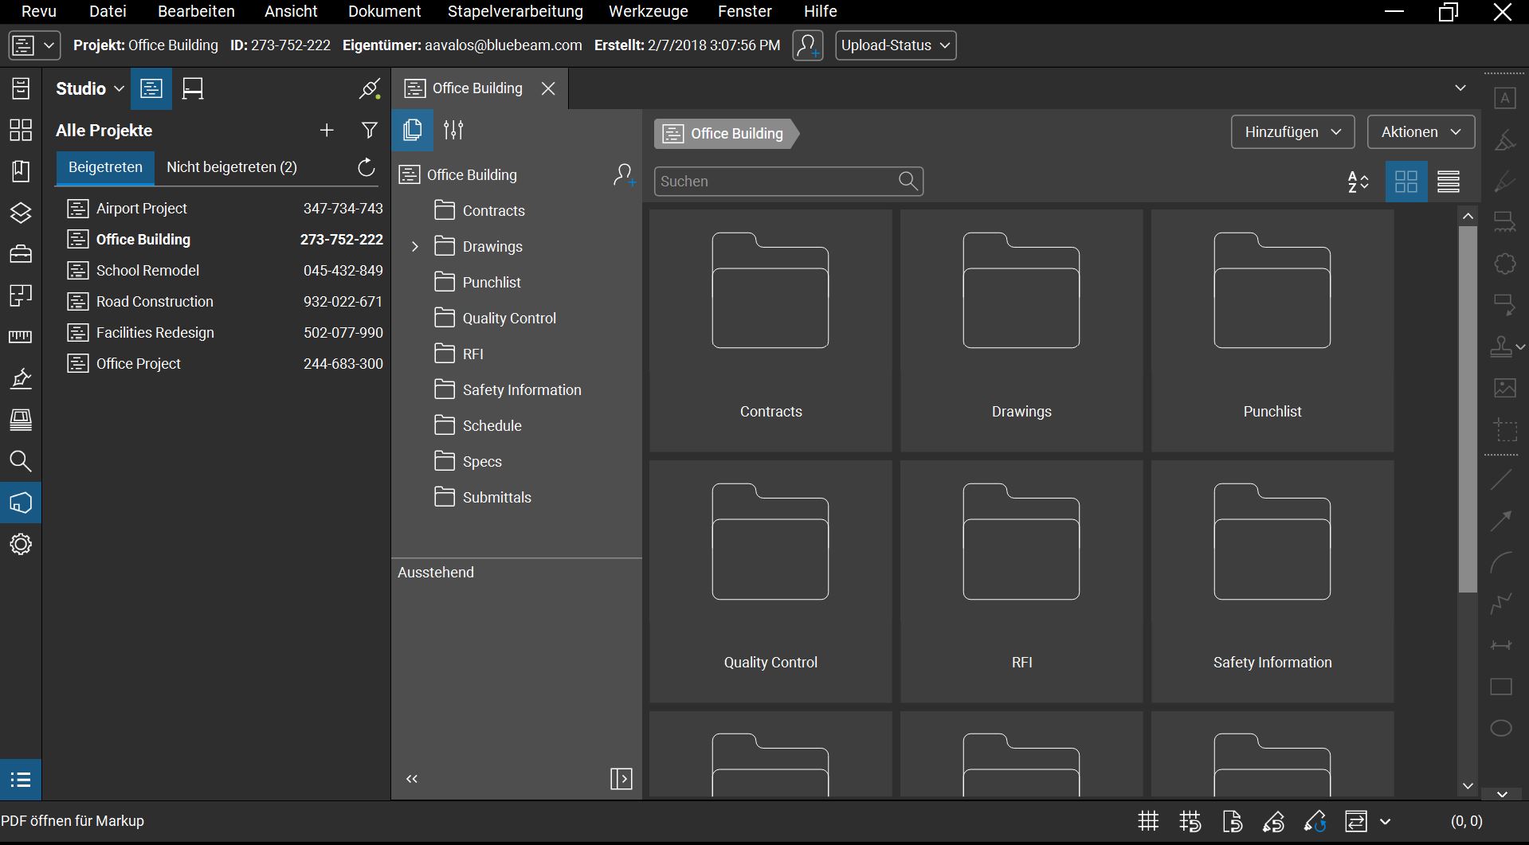This screenshot has height=845, width=1529.
Task: Open the Measurements ruler icon in sidebar
Action: pyautogui.click(x=21, y=337)
